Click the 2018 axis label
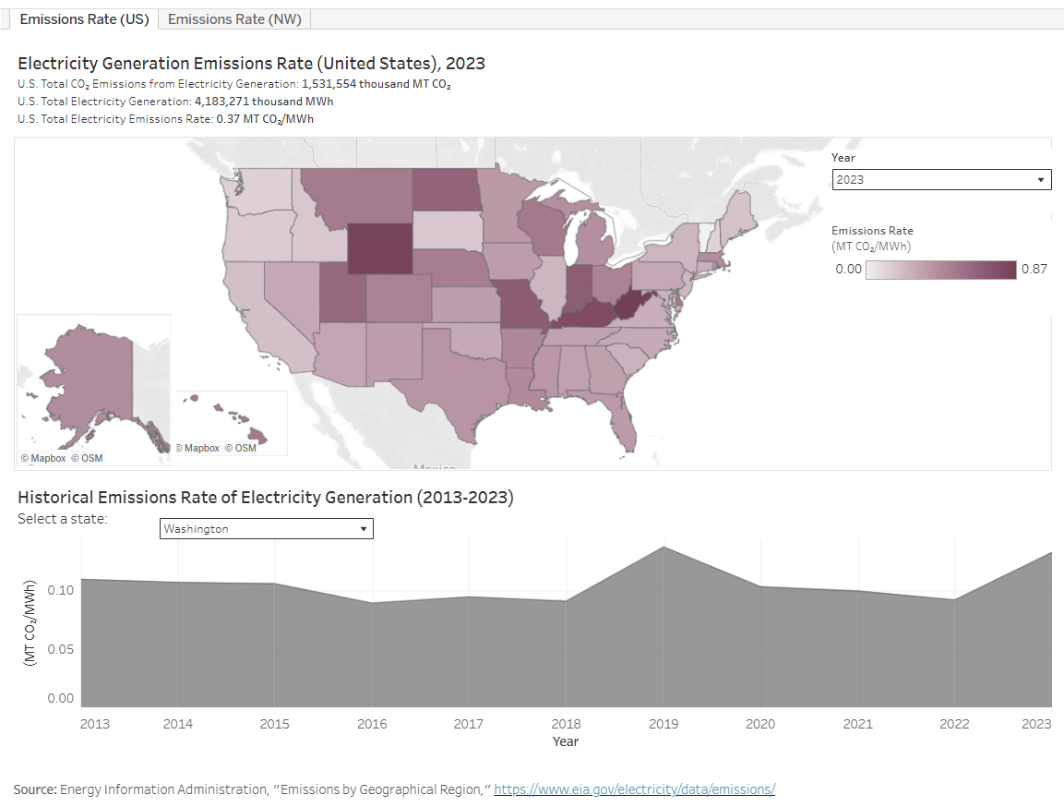Image resolution: width=1064 pixels, height=807 pixels. coord(566,724)
